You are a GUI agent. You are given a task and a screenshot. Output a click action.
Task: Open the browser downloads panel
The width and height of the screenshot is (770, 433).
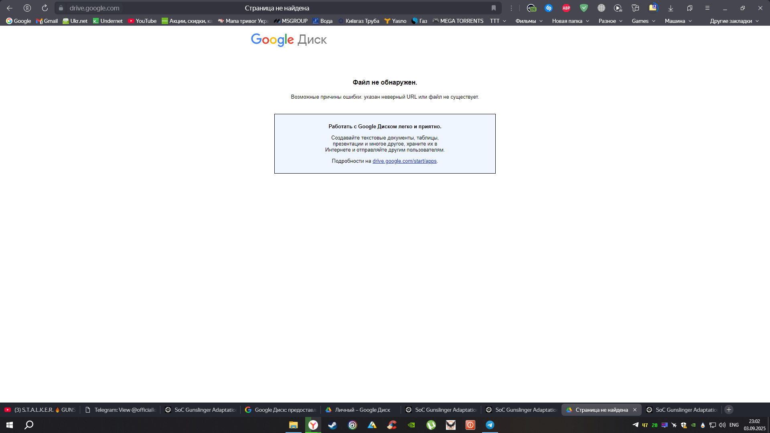(x=671, y=8)
